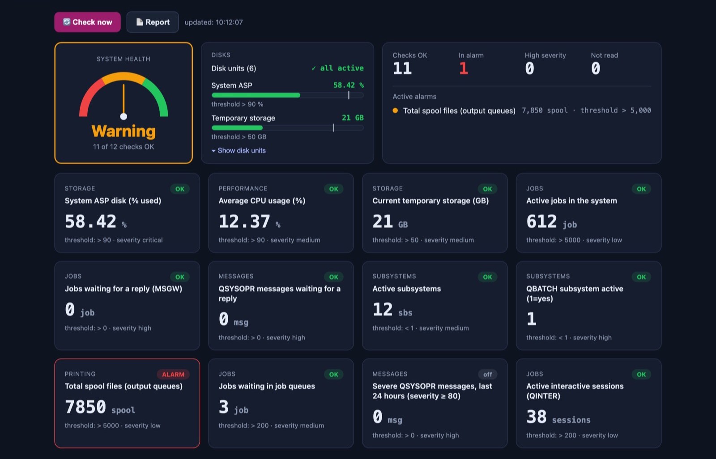Click the updated: 10:12:07 timestamp
This screenshot has height=459, width=716.
[213, 22]
